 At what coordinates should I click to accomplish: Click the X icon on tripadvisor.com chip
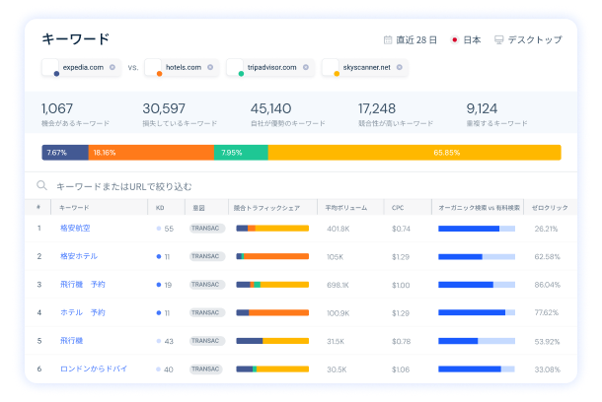(x=305, y=68)
